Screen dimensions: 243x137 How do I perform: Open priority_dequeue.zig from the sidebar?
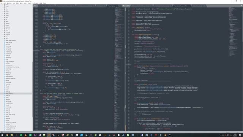coord(11,126)
